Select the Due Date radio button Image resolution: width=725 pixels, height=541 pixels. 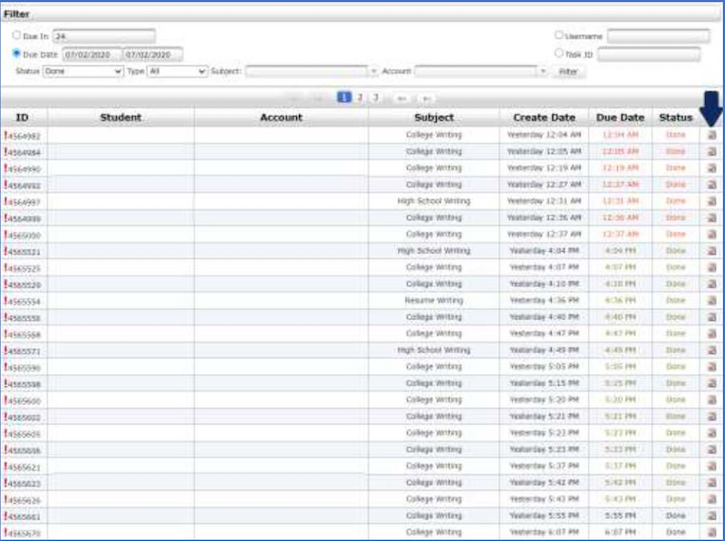(17, 53)
